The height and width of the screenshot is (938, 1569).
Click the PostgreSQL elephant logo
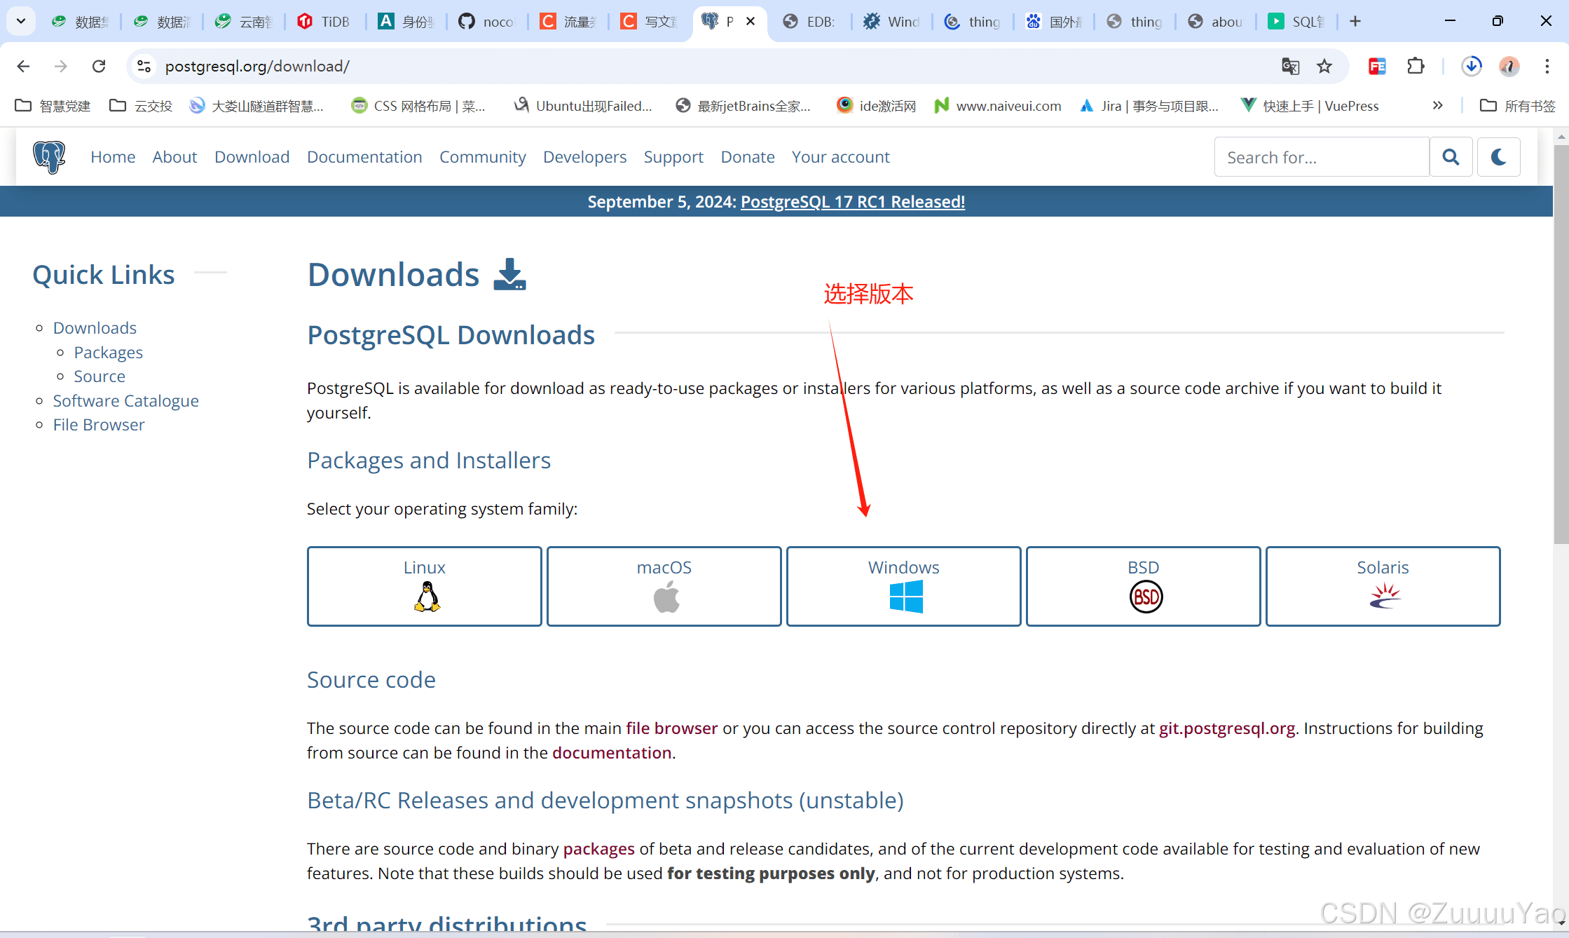(x=49, y=156)
